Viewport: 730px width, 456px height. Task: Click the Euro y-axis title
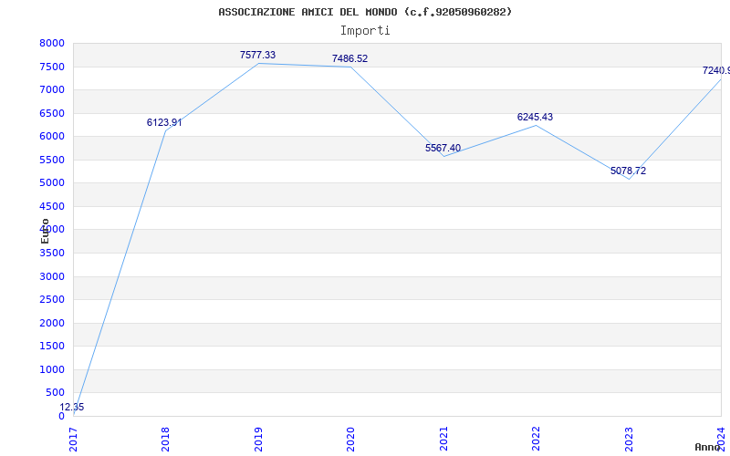45,231
